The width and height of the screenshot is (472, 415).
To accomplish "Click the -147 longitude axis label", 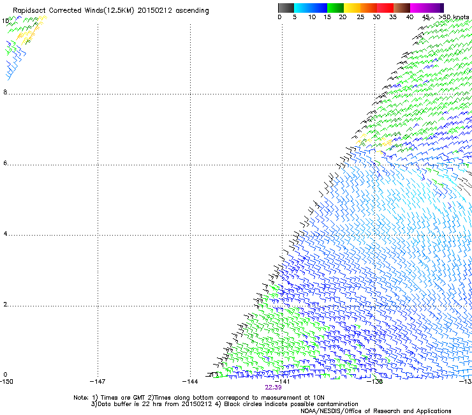I will (98, 382).
